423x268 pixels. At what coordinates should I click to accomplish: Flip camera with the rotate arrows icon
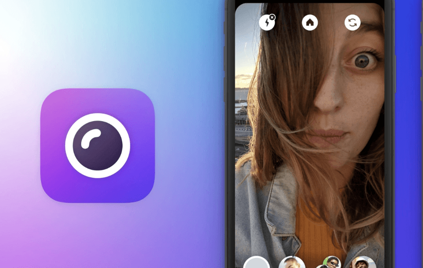click(352, 23)
